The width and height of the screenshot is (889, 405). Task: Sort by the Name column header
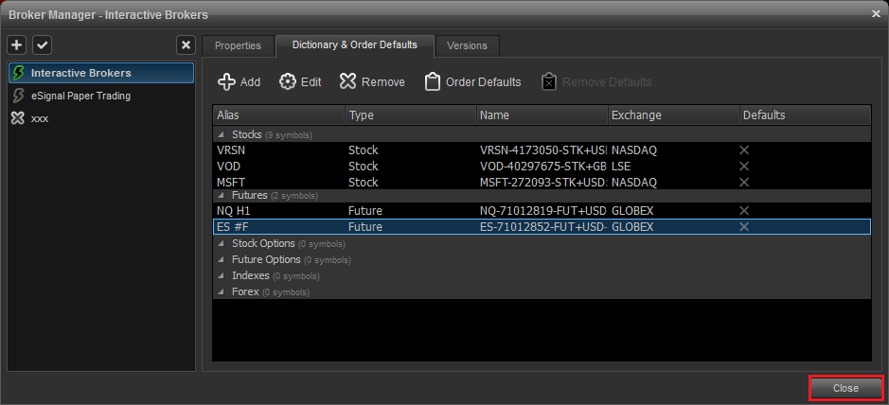pyautogui.click(x=542, y=115)
